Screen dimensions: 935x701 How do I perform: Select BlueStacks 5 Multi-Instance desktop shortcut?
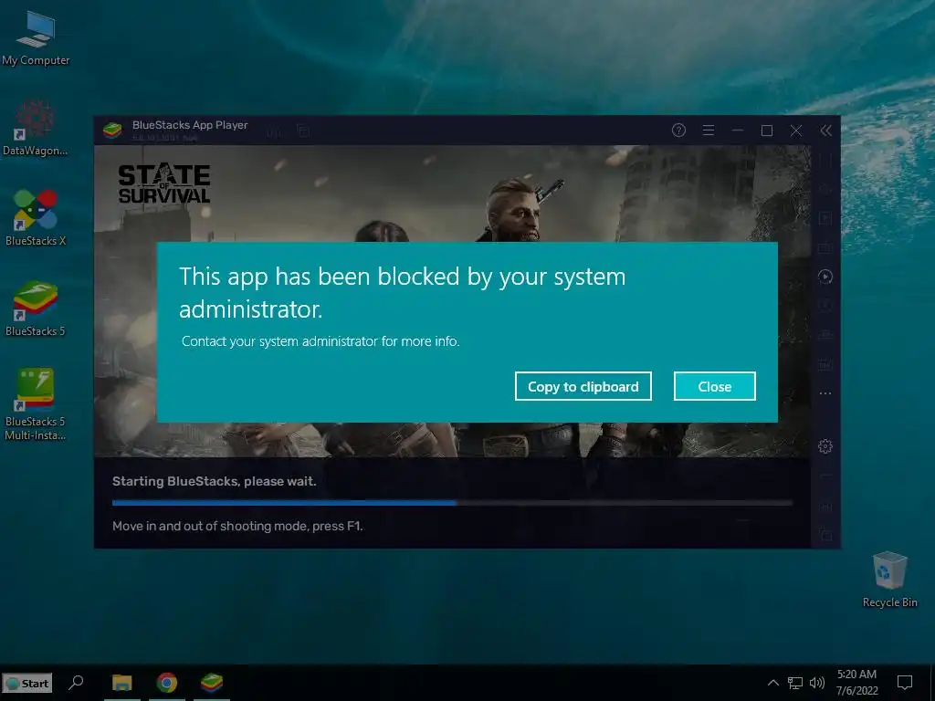coord(36,404)
